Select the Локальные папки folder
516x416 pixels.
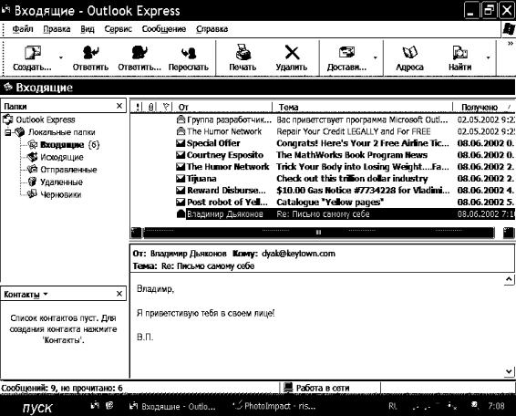pos(62,132)
